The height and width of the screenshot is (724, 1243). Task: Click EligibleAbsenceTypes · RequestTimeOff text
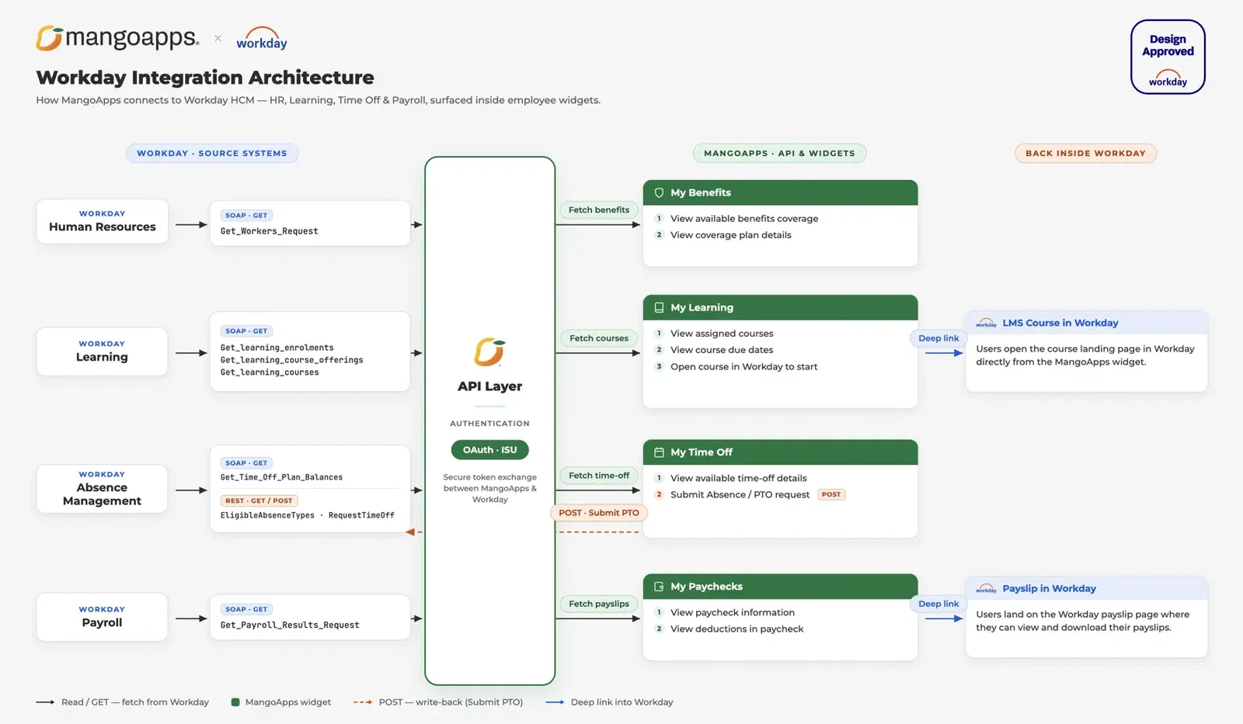click(x=307, y=515)
